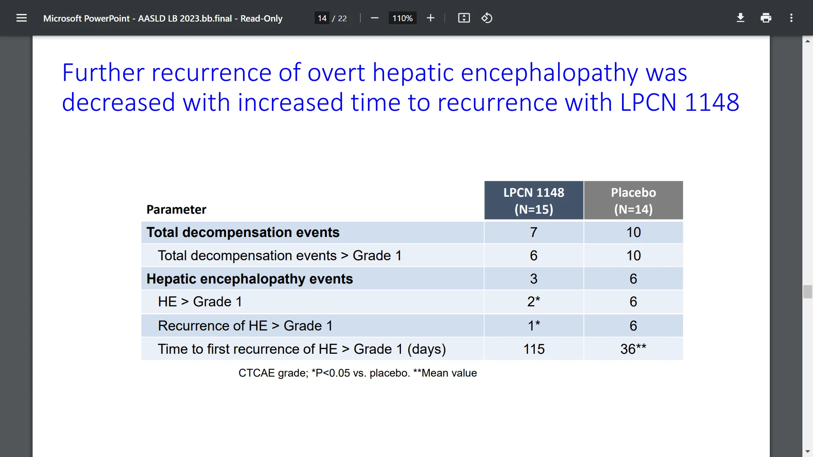Select the 110% zoom level field
The width and height of the screenshot is (813, 457).
click(402, 18)
